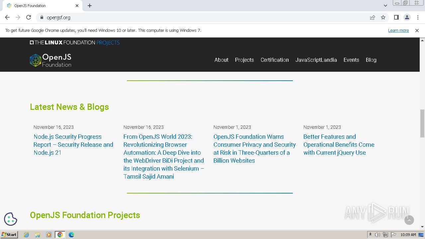Reload the openjsf.org page

coord(29,17)
